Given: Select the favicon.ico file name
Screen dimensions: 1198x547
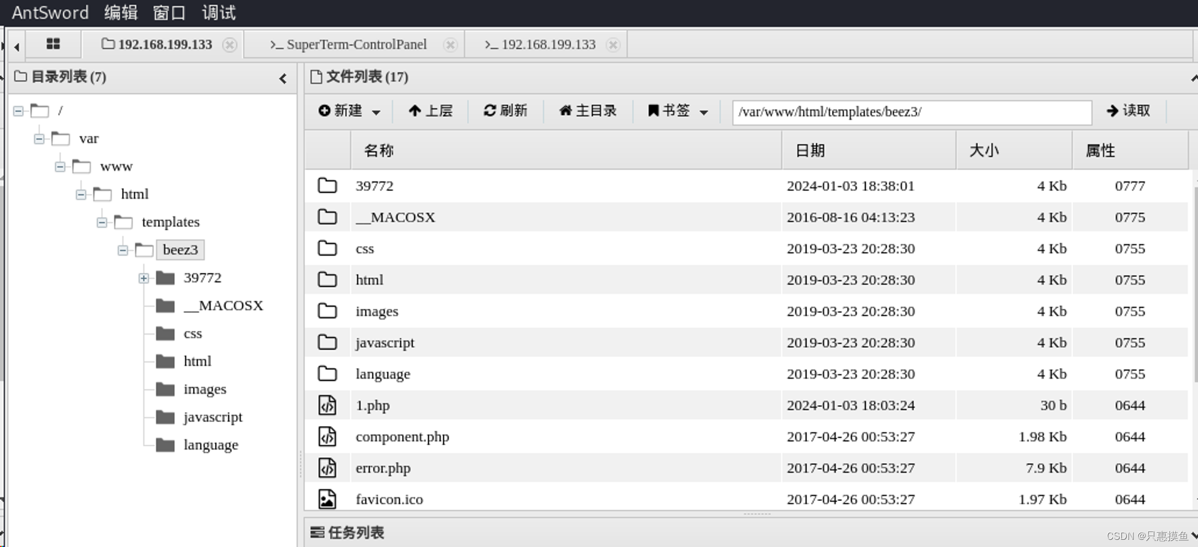Looking at the screenshot, I should [x=389, y=499].
